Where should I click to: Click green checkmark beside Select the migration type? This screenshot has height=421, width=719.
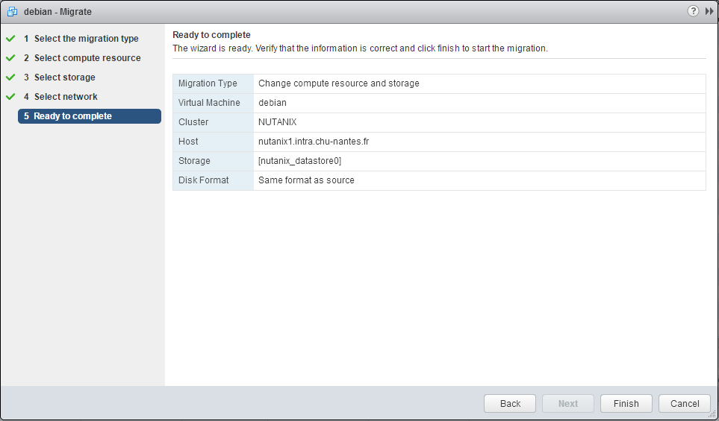(10, 39)
